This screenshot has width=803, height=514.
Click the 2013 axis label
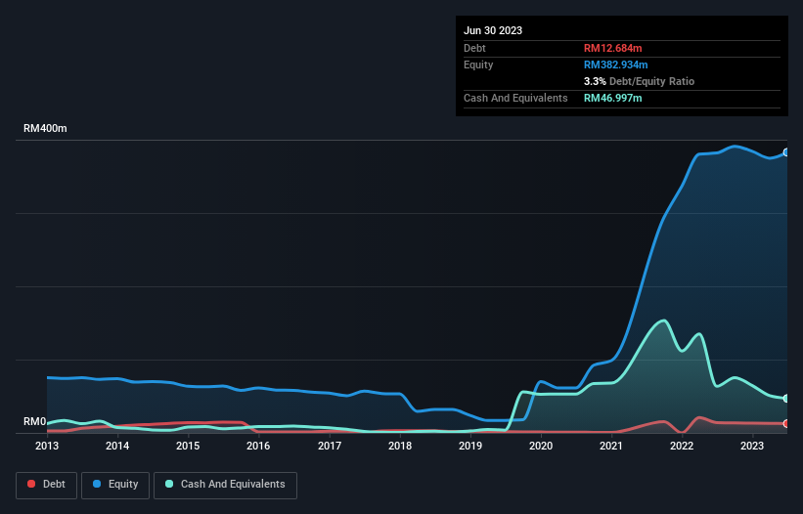click(x=47, y=446)
